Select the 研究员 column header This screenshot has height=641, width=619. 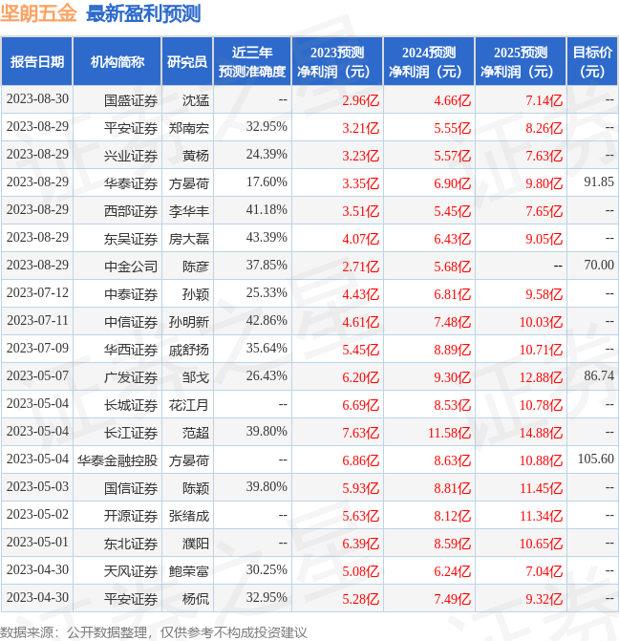[187, 62]
